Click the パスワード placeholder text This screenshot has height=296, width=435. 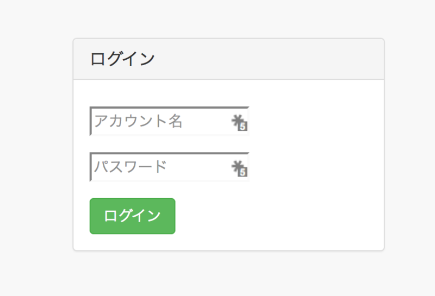130,167
